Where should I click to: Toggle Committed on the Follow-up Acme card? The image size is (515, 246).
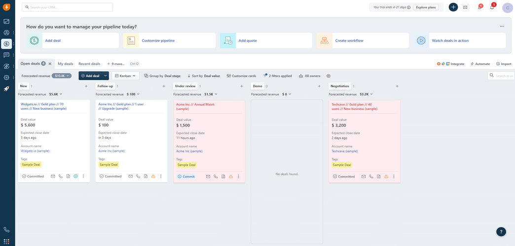(x=110, y=176)
